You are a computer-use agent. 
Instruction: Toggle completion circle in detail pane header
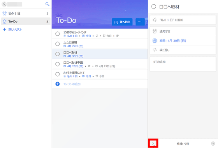[x=154, y=7]
